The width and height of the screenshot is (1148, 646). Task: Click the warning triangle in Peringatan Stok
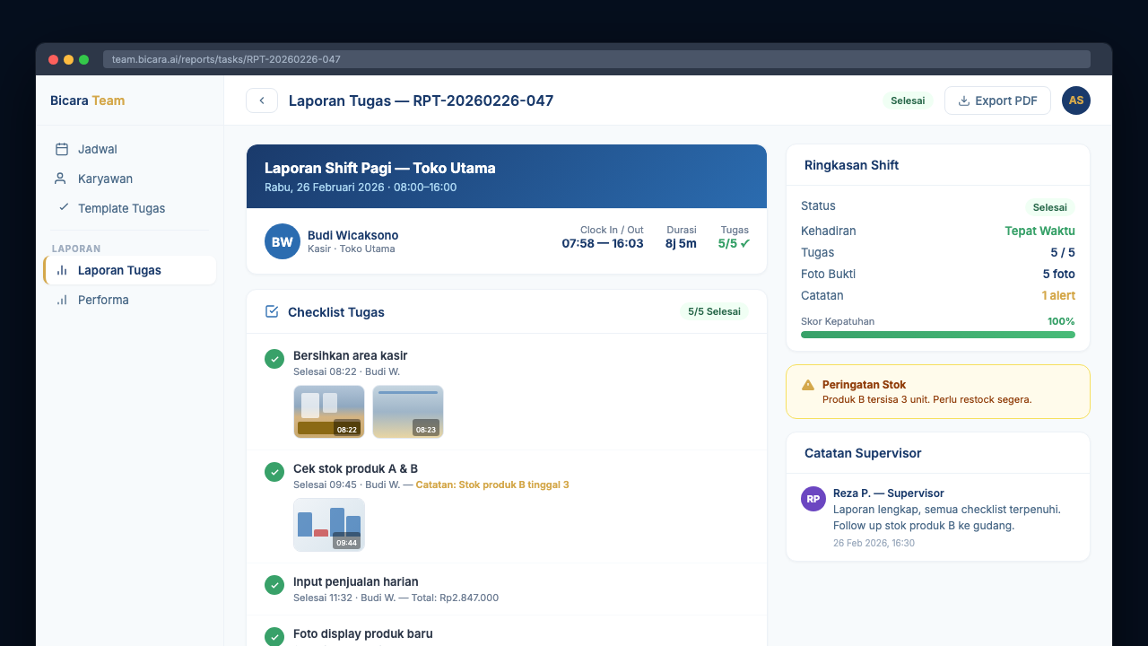[x=808, y=385]
